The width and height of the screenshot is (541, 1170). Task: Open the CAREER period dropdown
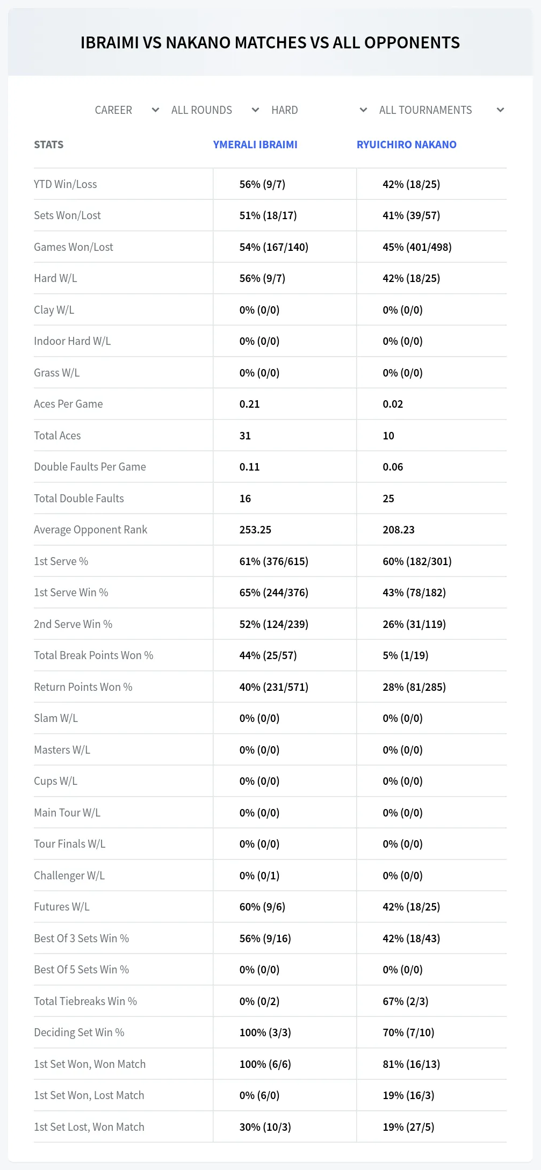pos(127,110)
